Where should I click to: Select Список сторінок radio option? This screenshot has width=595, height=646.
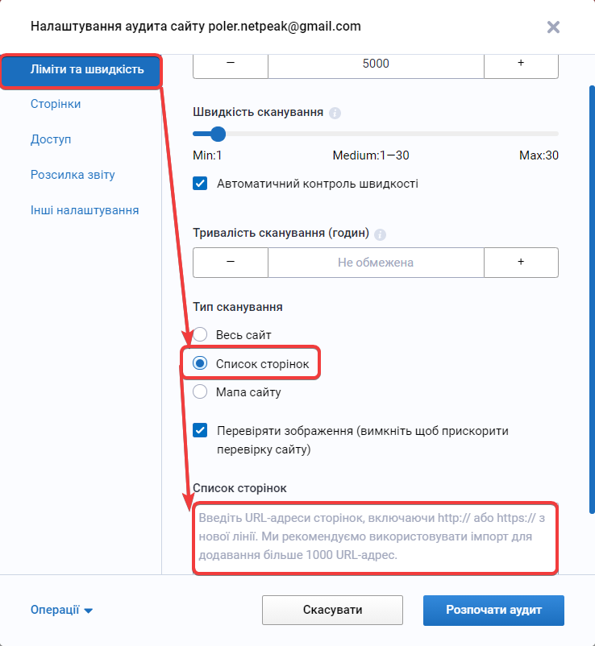(x=201, y=364)
